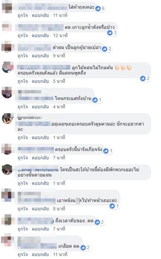Click like reaction icon on ครอบครัวนี้น่ารังเกียจจัง comment
Image resolution: width=161 pixels, height=259 pixels.
click(106, 151)
